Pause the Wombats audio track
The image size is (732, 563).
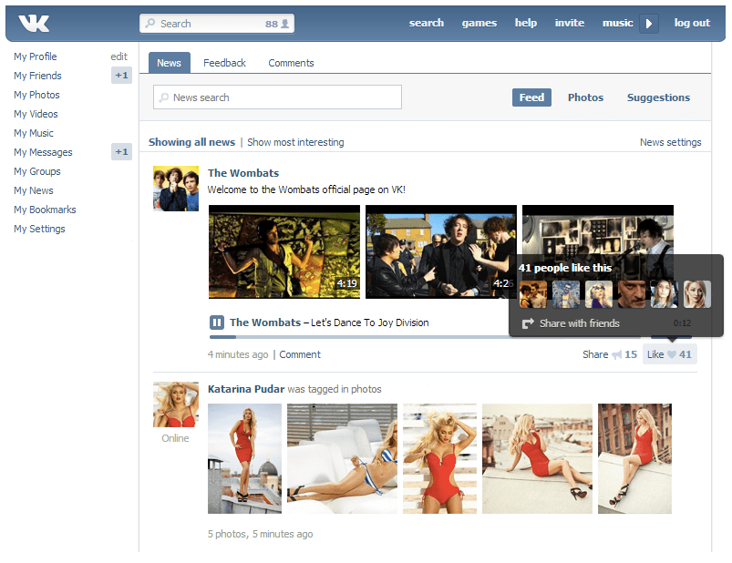pos(216,322)
